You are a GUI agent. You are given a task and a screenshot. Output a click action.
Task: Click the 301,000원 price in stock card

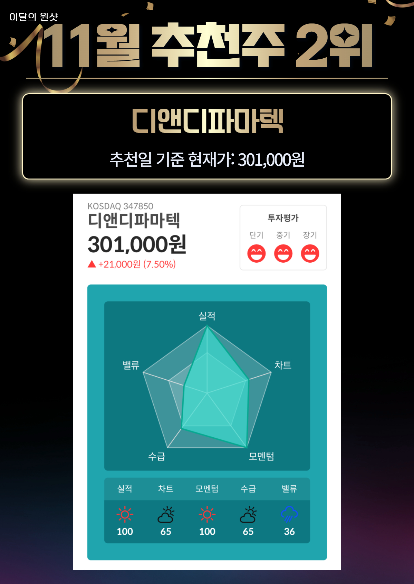tap(137, 244)
